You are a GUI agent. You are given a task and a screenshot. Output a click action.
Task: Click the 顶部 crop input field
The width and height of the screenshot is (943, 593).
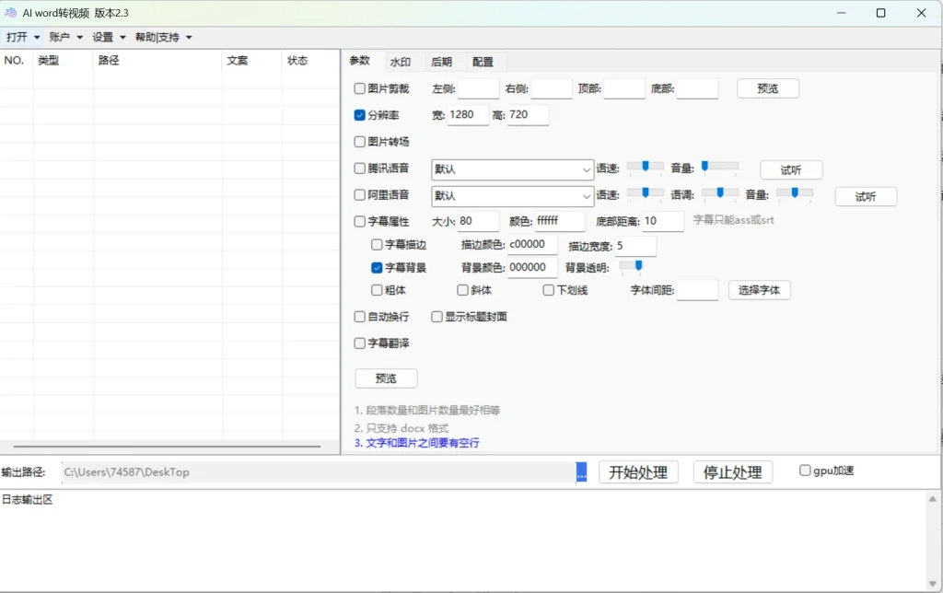pos(624,88)
